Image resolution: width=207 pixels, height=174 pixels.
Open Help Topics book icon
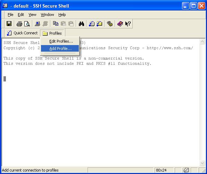(x=120, y=24)
